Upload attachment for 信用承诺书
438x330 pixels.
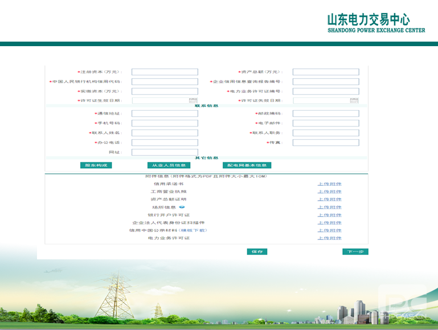[x=330, y=184]
